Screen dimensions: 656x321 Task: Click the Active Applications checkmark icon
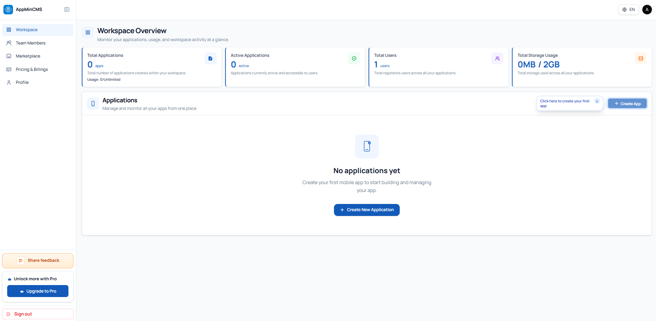coord(354,59)
